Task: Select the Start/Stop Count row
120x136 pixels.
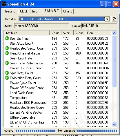Action: coord(58,43)
